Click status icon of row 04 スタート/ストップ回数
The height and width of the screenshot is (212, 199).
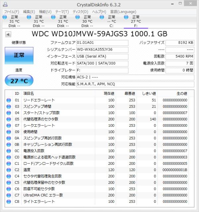pos(9,113)
